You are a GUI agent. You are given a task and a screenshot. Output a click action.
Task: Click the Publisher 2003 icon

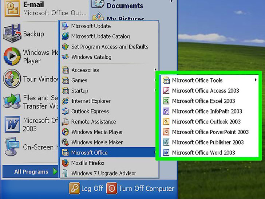click(x=166, y=142)
